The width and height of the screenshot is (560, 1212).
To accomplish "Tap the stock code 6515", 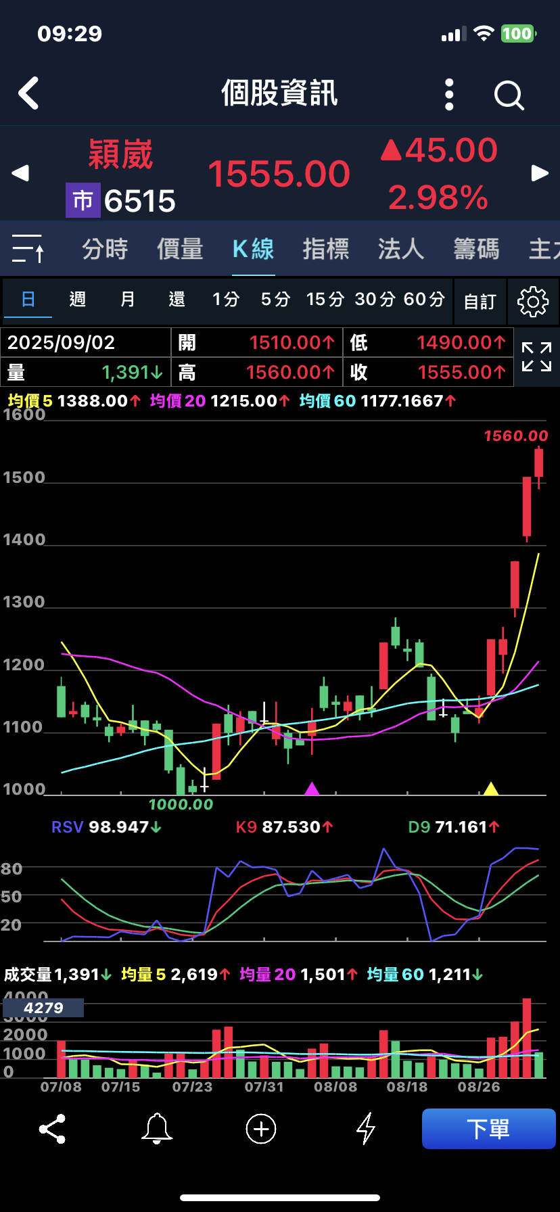I will pos(140,201).
